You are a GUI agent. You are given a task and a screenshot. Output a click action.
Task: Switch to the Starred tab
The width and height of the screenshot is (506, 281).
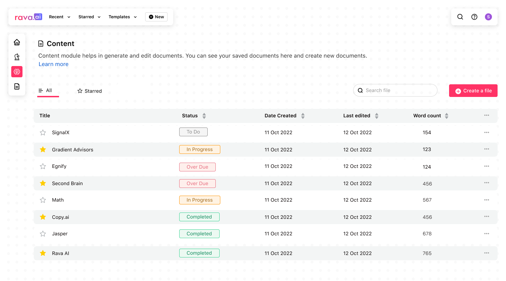point(90,91)
